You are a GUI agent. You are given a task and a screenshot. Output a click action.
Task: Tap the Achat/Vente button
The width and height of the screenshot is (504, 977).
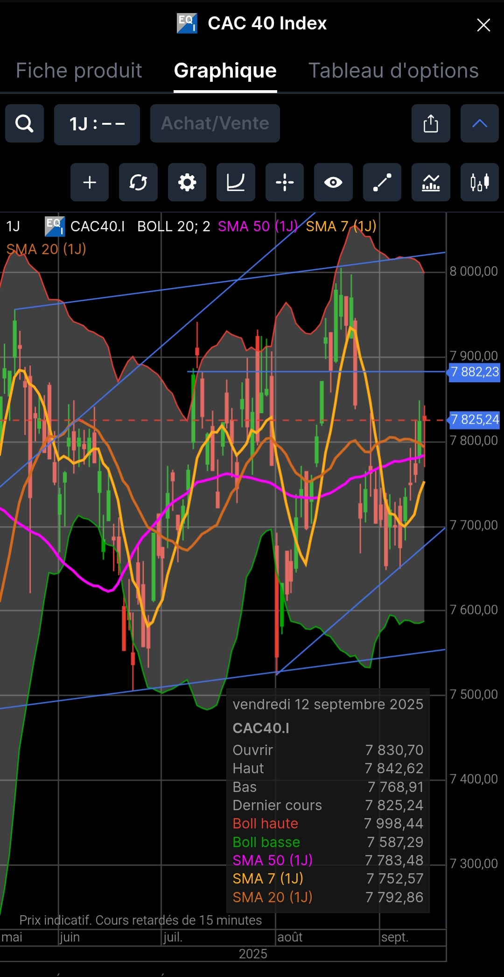(215, 123)
